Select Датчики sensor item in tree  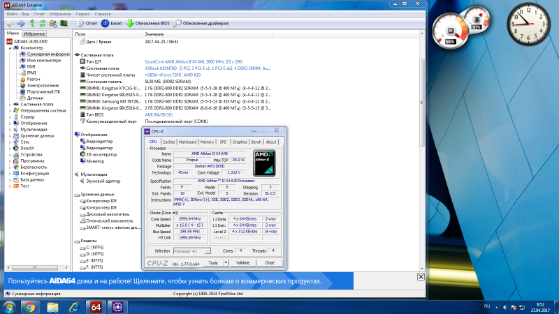[34, 98]
